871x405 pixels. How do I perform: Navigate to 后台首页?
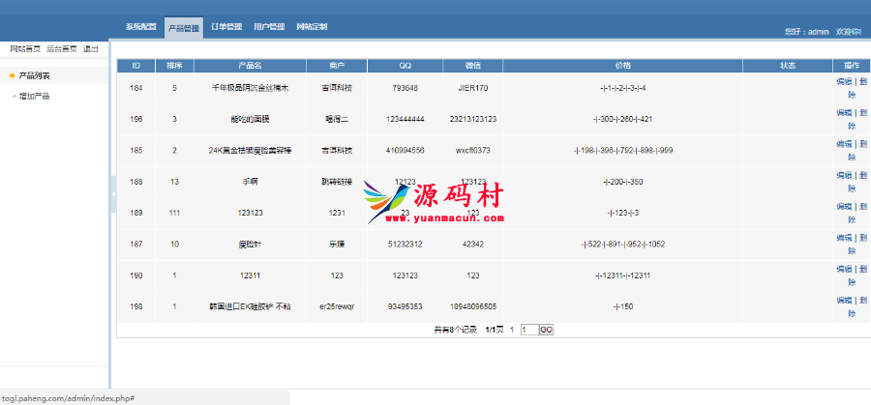62,48
